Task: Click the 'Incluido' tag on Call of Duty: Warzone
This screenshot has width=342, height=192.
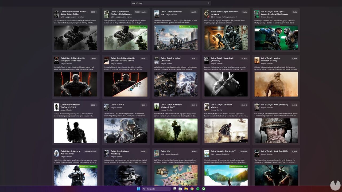Action: 193,12
